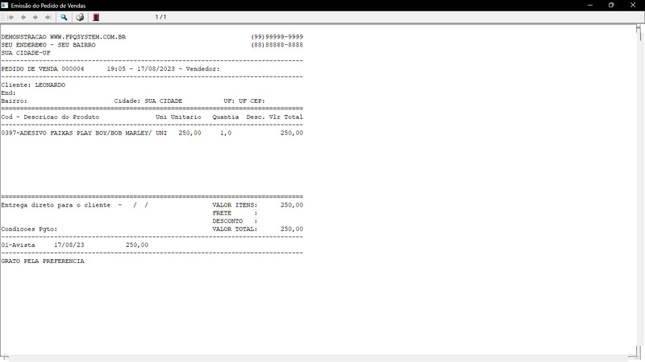This screenshot has height=362, width=645.
Task: Click the header DEMONSTRACAO WWW.FPQSYSTEM.COM.BR
Action: coord(64,37)
